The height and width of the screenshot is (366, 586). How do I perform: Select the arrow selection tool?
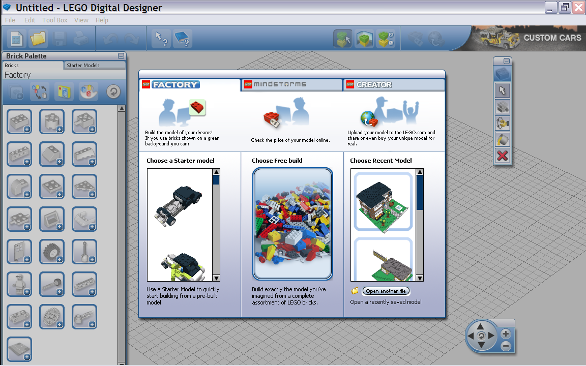click(x=502, y=90)
